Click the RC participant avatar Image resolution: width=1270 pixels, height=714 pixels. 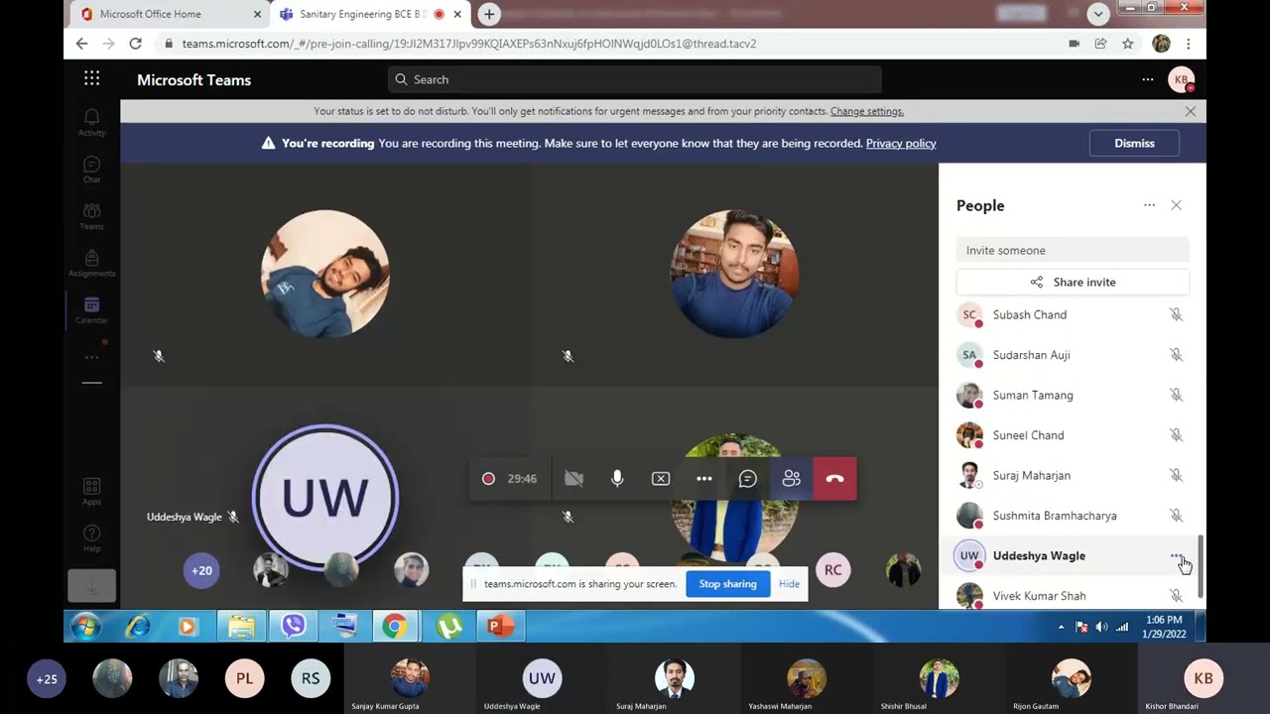coord(832,570)
